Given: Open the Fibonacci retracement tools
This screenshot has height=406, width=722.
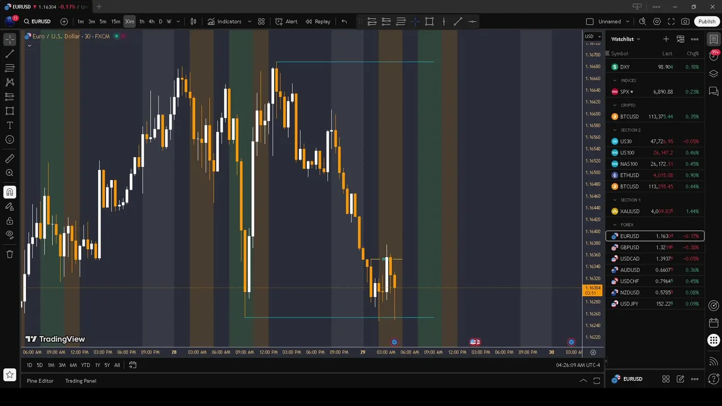Looking at the screenshot, I should click(x=10, y=68).
